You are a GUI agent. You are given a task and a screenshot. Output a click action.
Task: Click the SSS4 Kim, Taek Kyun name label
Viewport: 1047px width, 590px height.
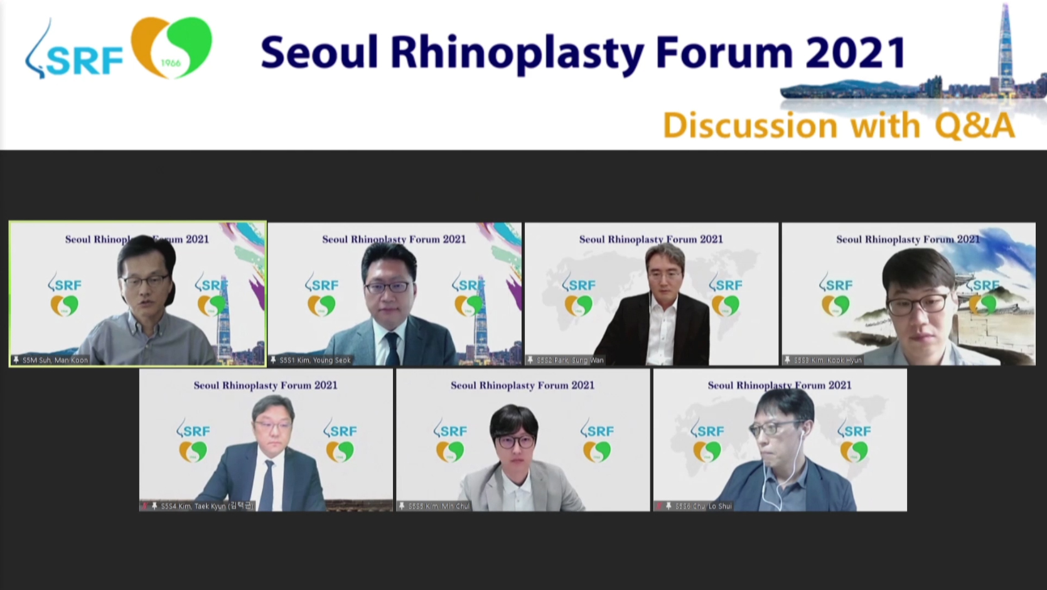pyautogui.click(x=207, y=506)
